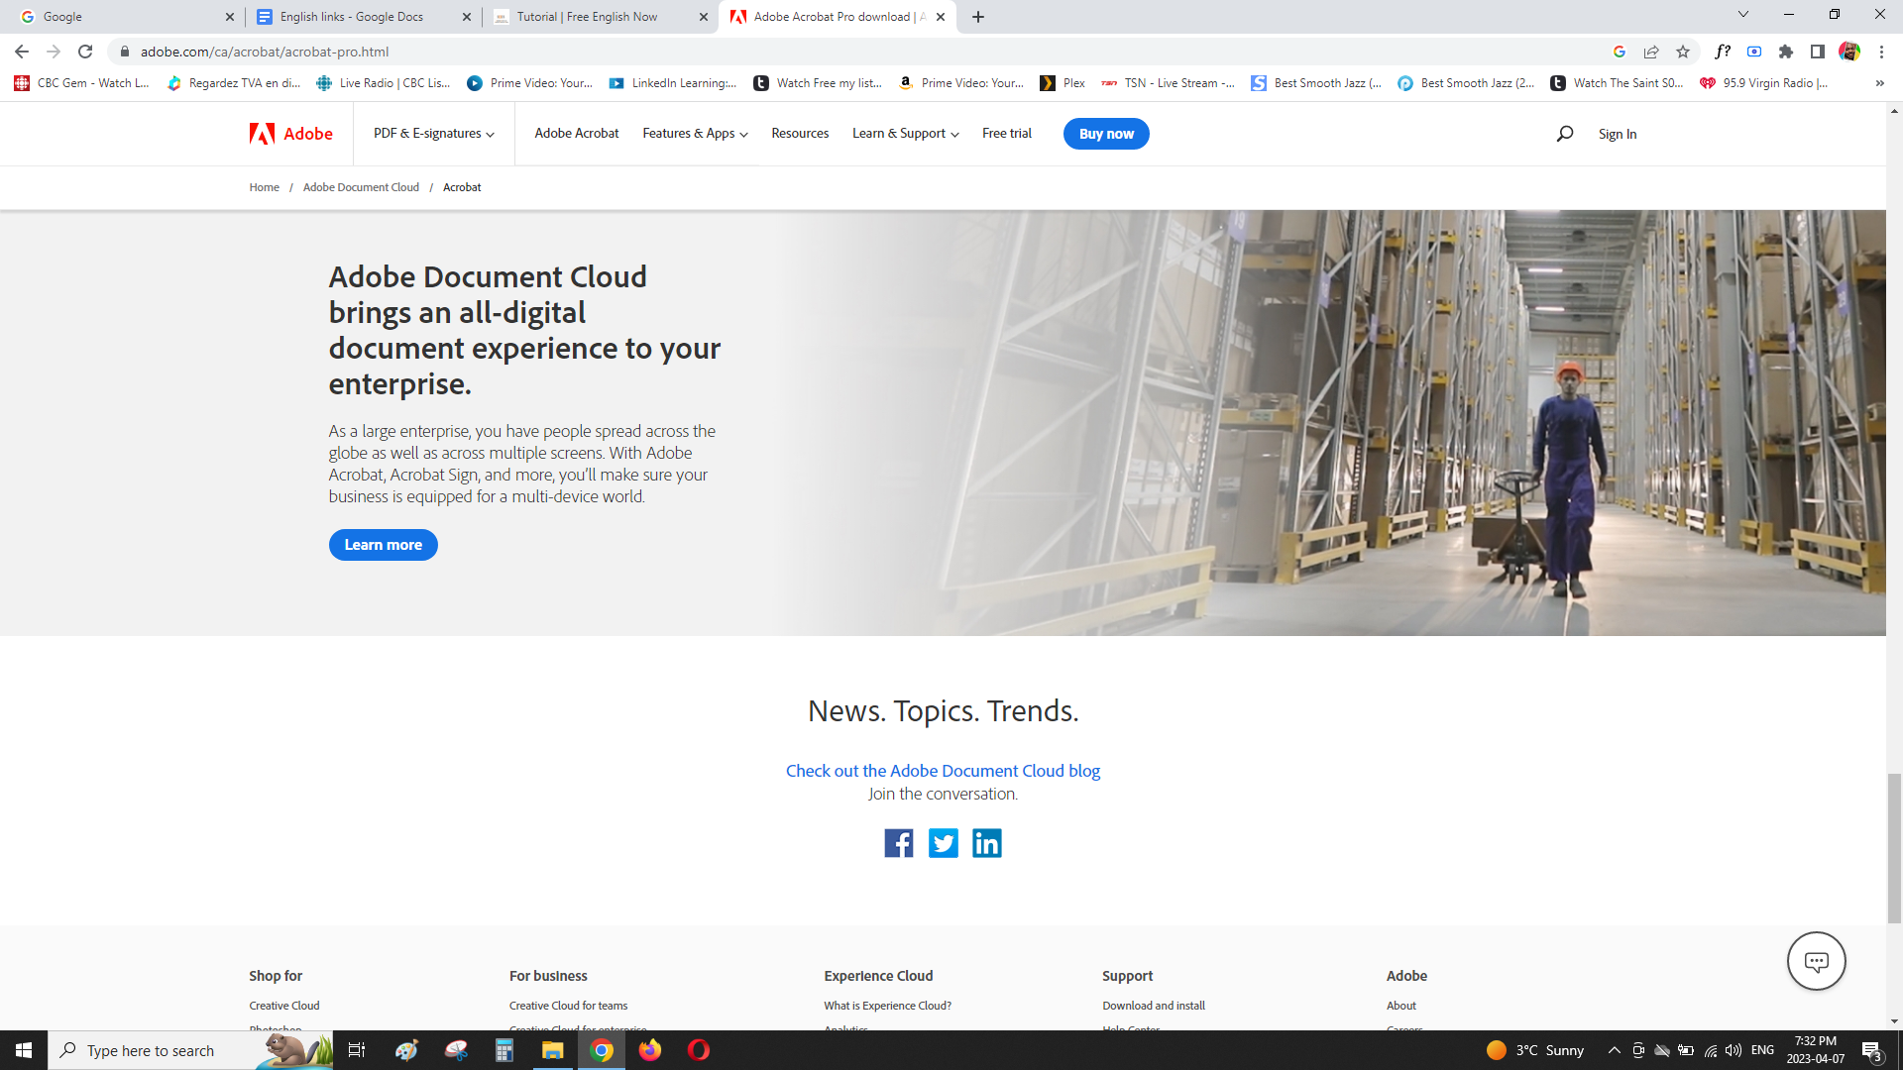
Task: Bookmark this page with star icon
Action: coord(1683,52)
